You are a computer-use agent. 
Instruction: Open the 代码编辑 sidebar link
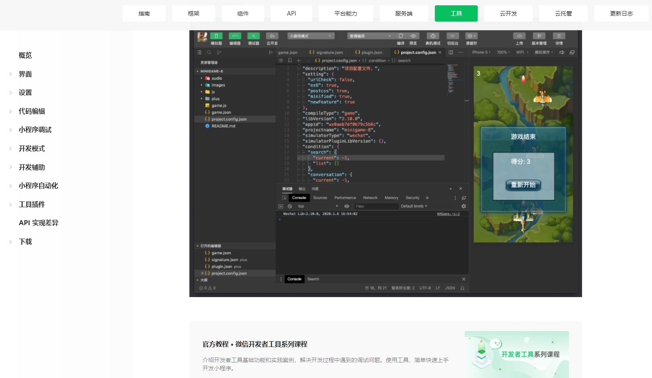click(32, 111)
